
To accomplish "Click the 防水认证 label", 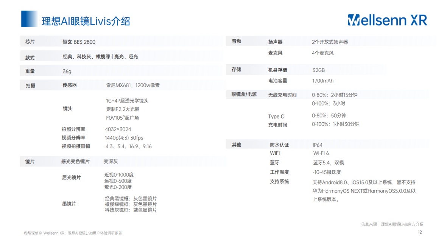I will [279, 145].
